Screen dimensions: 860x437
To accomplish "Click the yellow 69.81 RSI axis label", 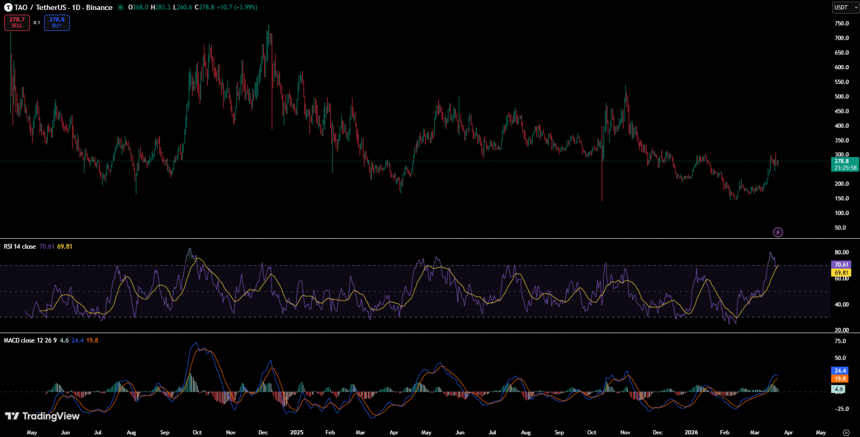I will point(841,273).
